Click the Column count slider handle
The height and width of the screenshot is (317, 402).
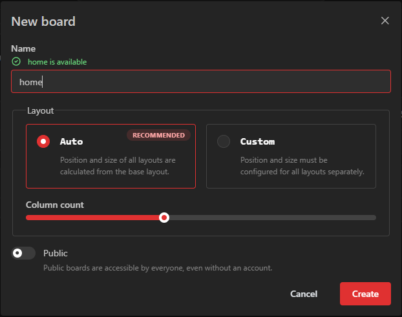pos(164,218)
